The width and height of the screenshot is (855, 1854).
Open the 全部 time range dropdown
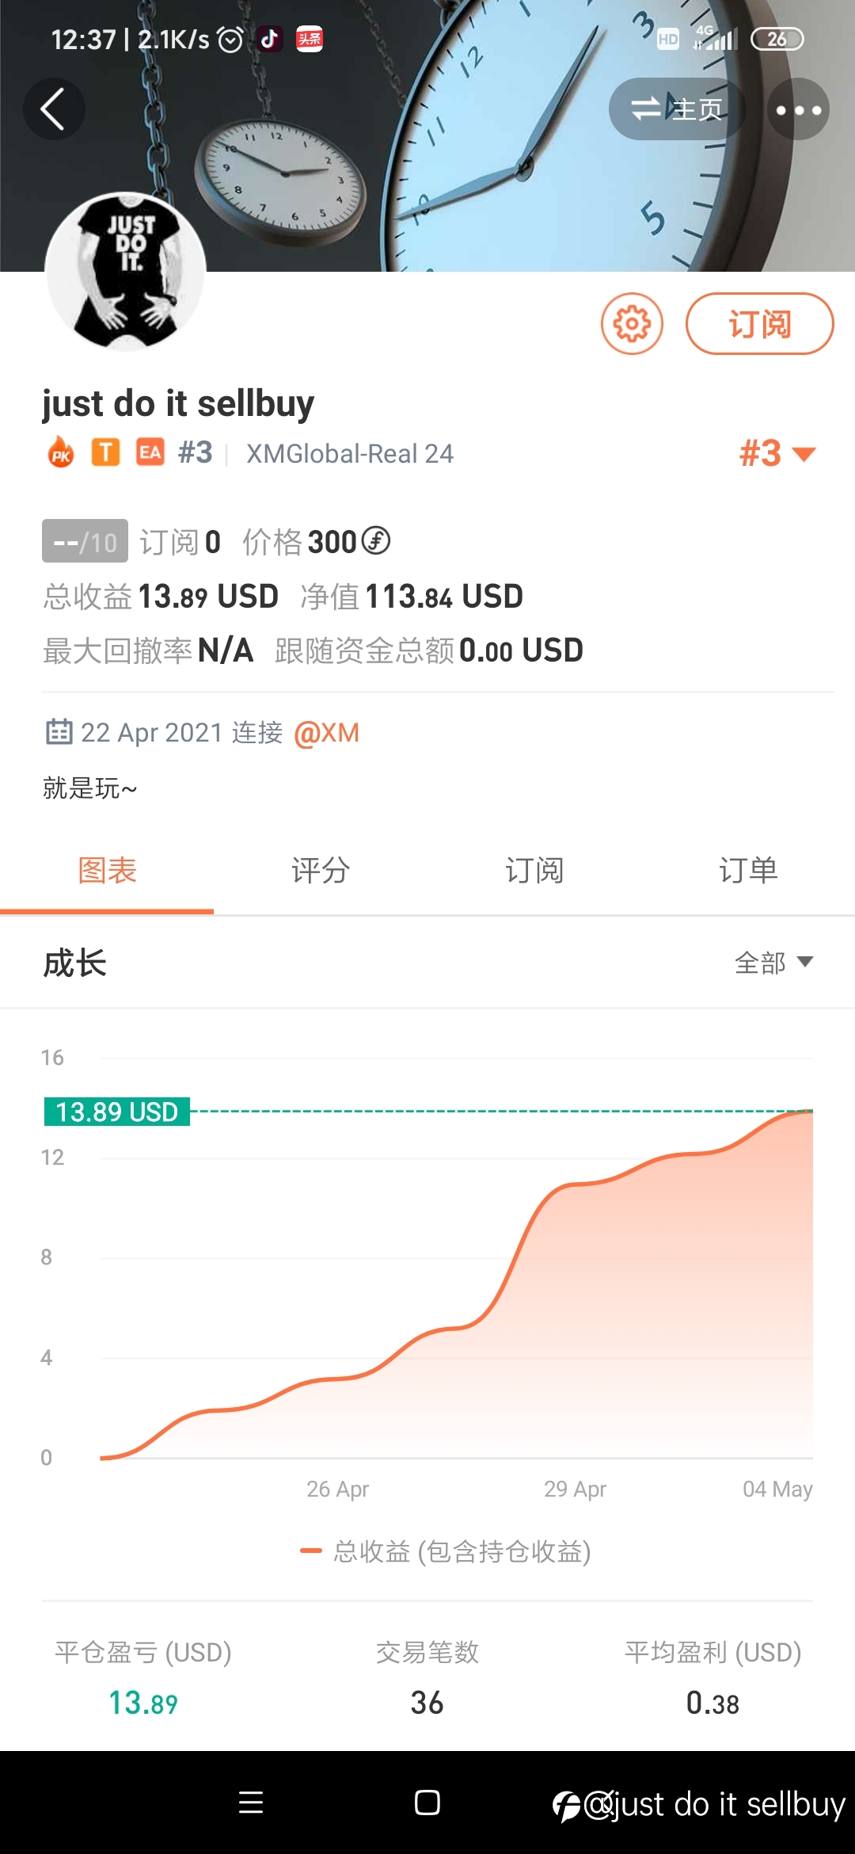pos(773,962)
